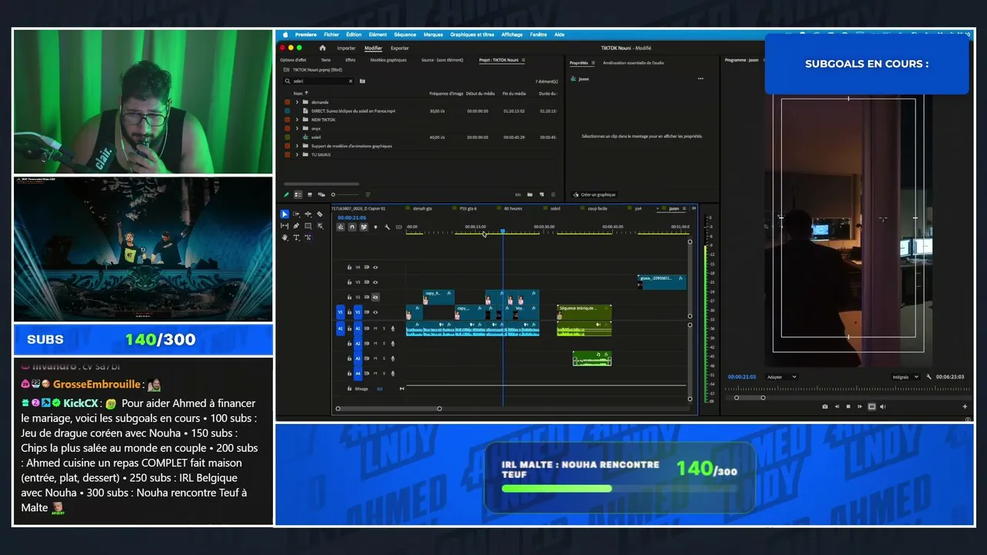Toggle the lock on track V4
This screenshot has height=555, width=987.
(x=349, y=267)
